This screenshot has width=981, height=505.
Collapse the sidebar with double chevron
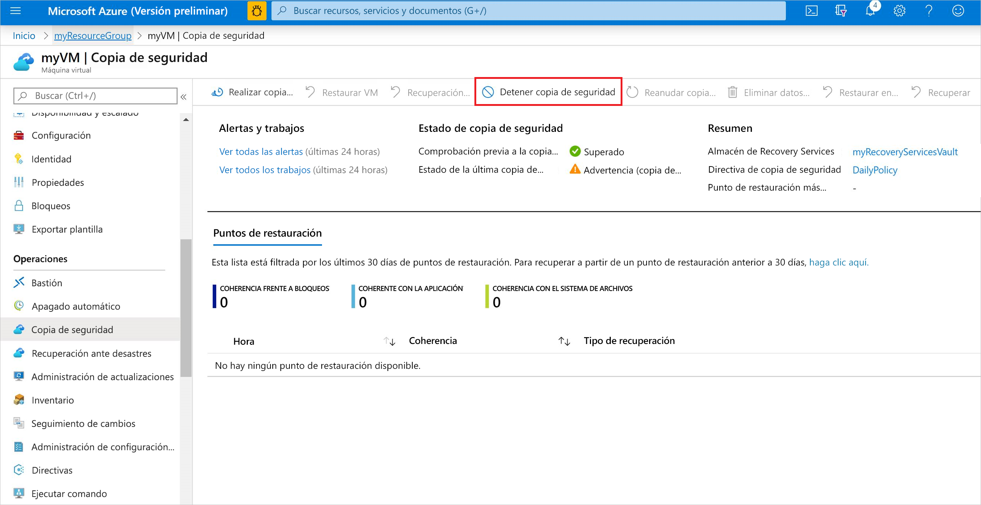(x=183, y=97)
